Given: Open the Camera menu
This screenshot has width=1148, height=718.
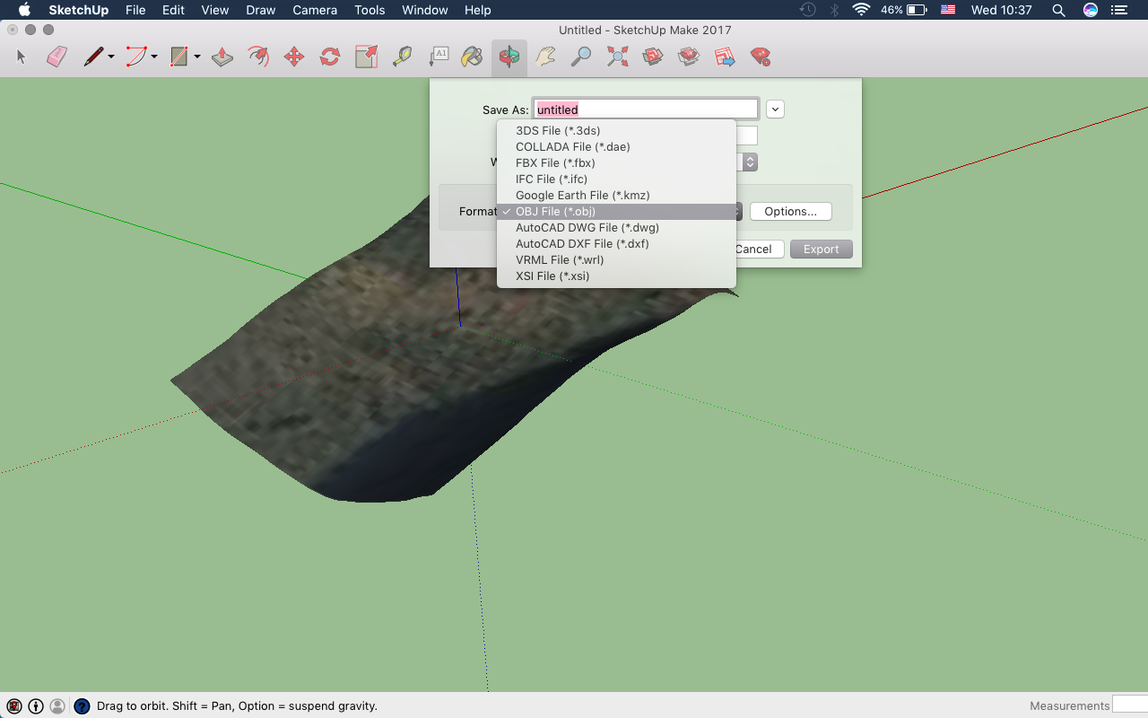Looking at the screenshot, I should 315,10.
